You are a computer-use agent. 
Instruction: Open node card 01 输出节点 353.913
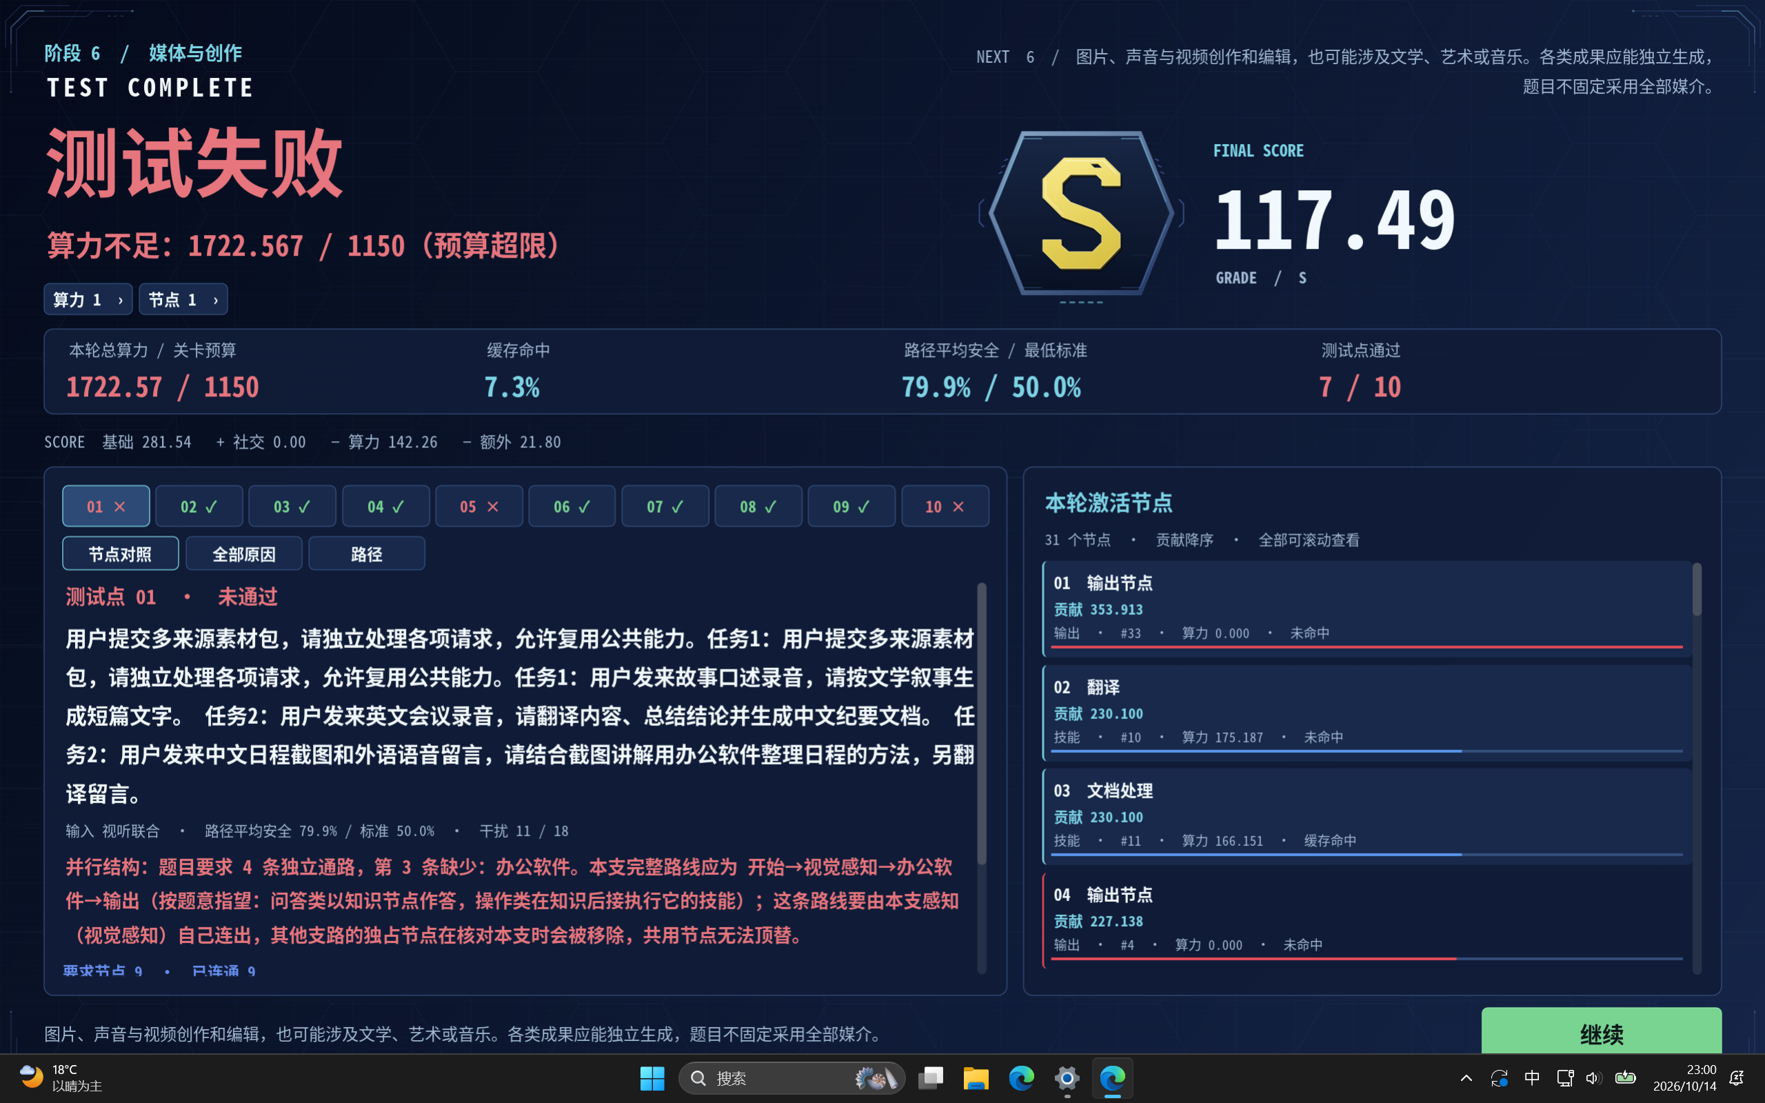[x=1366, y=609]
